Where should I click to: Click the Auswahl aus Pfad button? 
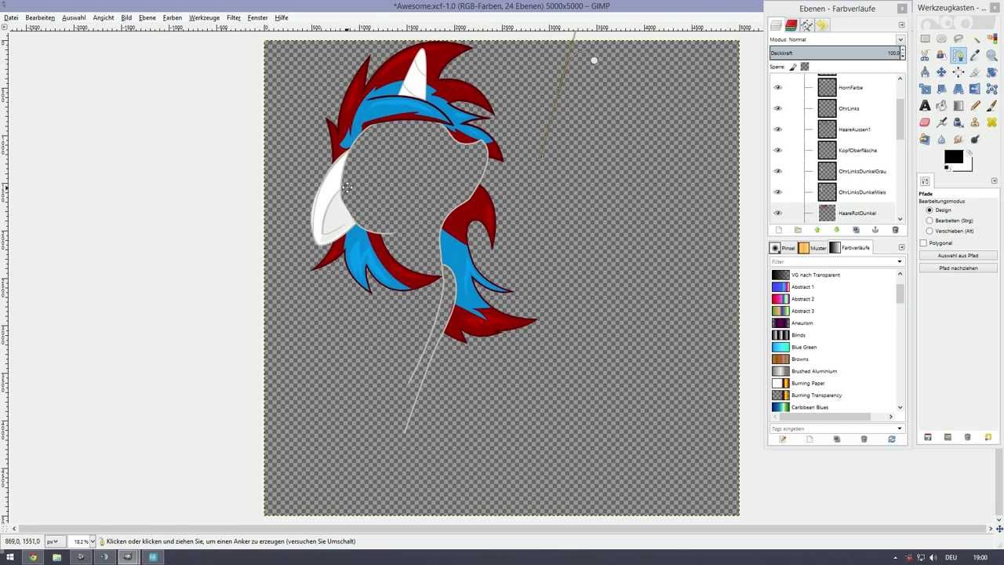click(x=958, y=255)
